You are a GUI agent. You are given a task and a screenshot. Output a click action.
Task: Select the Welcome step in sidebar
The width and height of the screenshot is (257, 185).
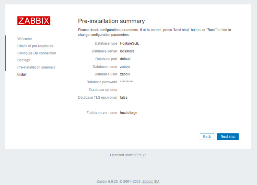coord(24,39)
